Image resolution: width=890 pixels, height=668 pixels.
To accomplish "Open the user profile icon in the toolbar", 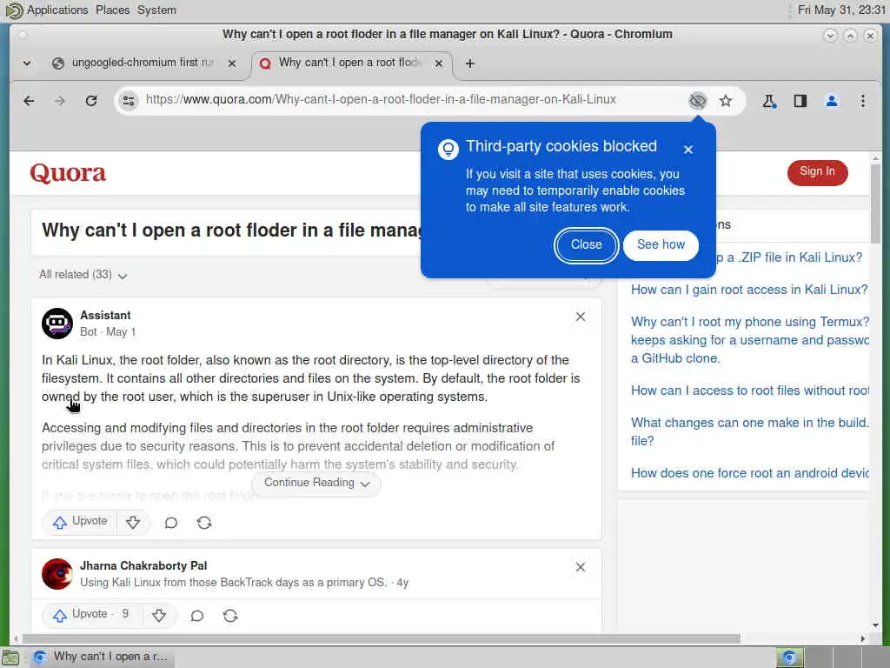I will 832,101.
